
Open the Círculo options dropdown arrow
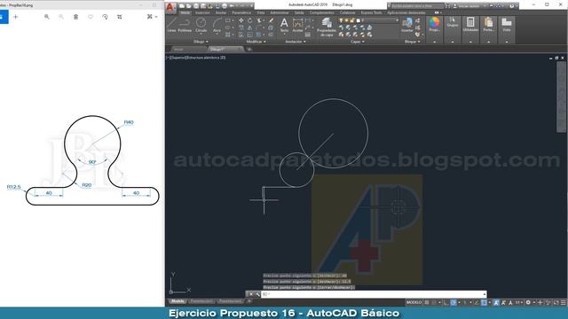click(201, 34)
